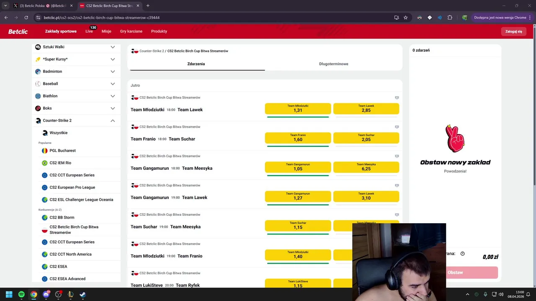Click the streaming icon on Team Franio vs Team Suchar row
Viewport: 536px width, 301px height.
coord(397,127)
